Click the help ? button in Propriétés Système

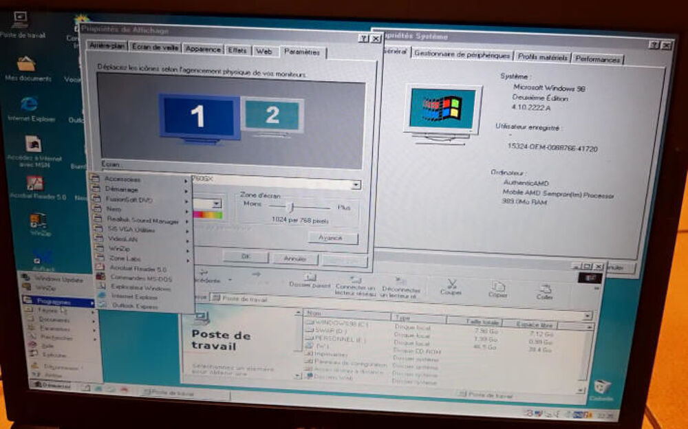pyautogui.click(x=654, y=45)
